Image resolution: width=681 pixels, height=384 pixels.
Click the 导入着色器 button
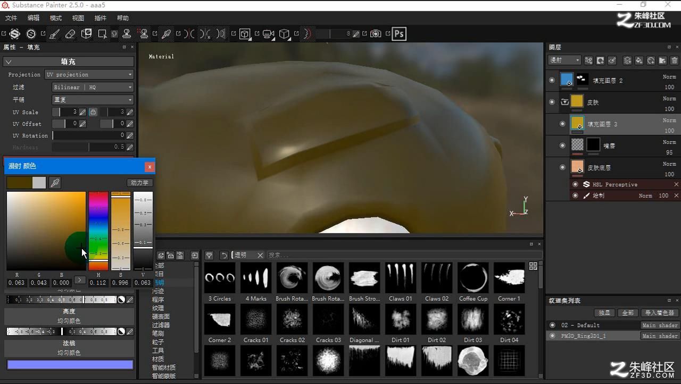click(x=660, y=313)
